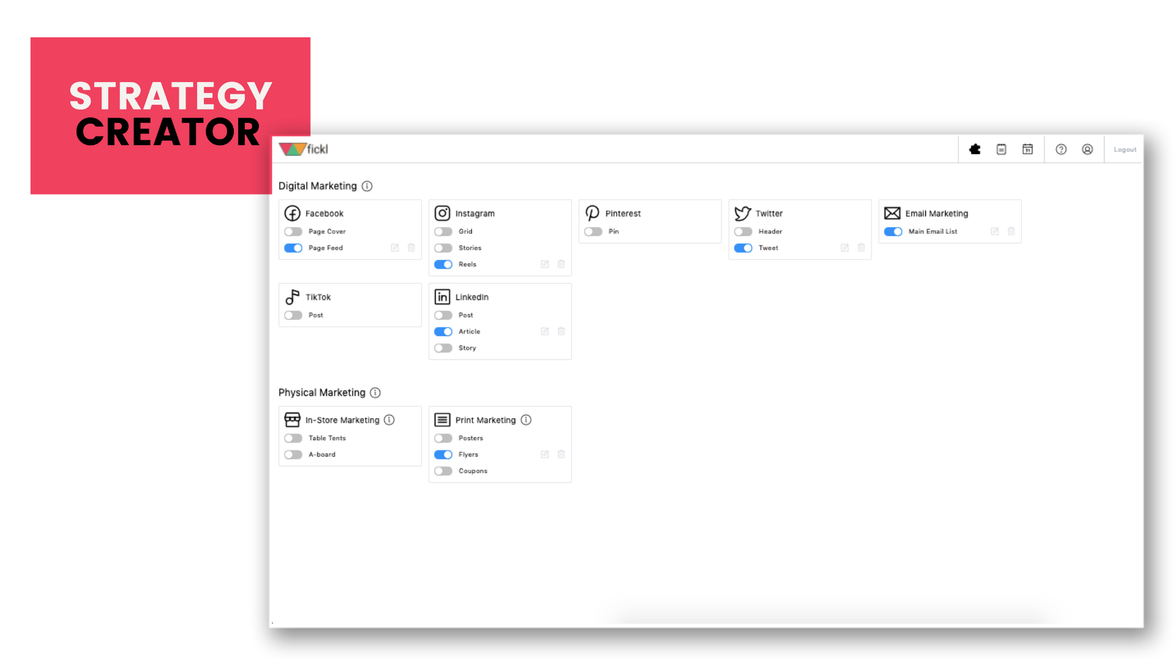Screen dimensions: 1175x661
Task: Open the notepad icon in the top toolbar
Action: tap(1001, 149)
